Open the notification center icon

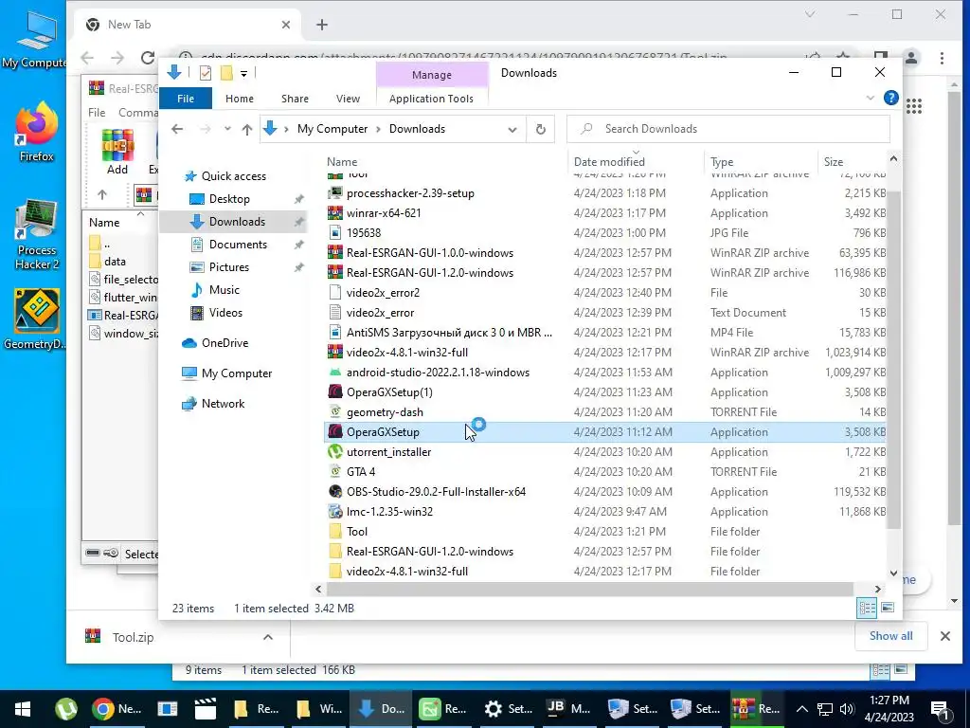[940, 709]
